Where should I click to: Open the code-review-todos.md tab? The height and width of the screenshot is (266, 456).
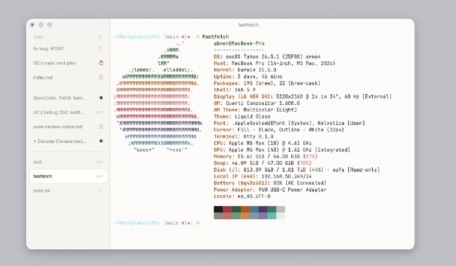pos(68,127)
